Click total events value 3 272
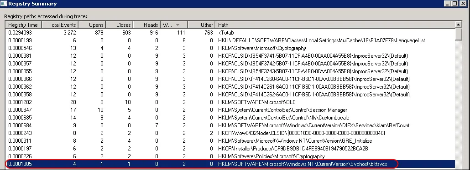 point(70,33)
